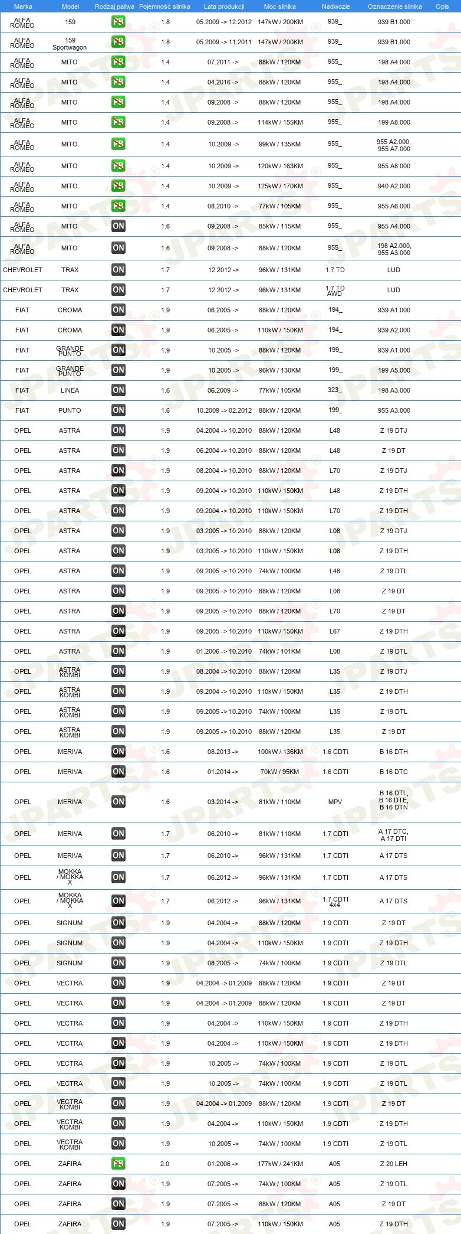
Task: Select engine code 199 A8.000
Action: (394, 122)
